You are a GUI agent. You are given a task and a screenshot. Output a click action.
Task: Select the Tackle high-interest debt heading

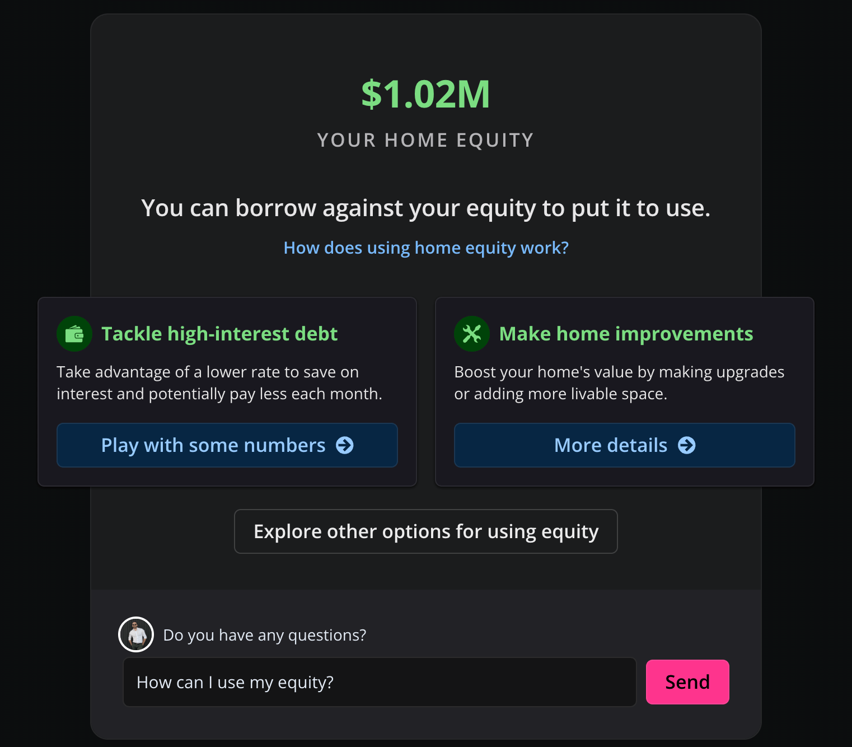pyautogui.click(x=219, y=334)
